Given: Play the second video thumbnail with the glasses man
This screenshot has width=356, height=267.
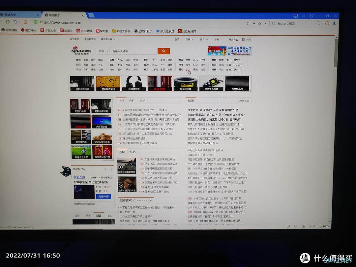Looking at the screenshot, I should [x=127, y=184].
